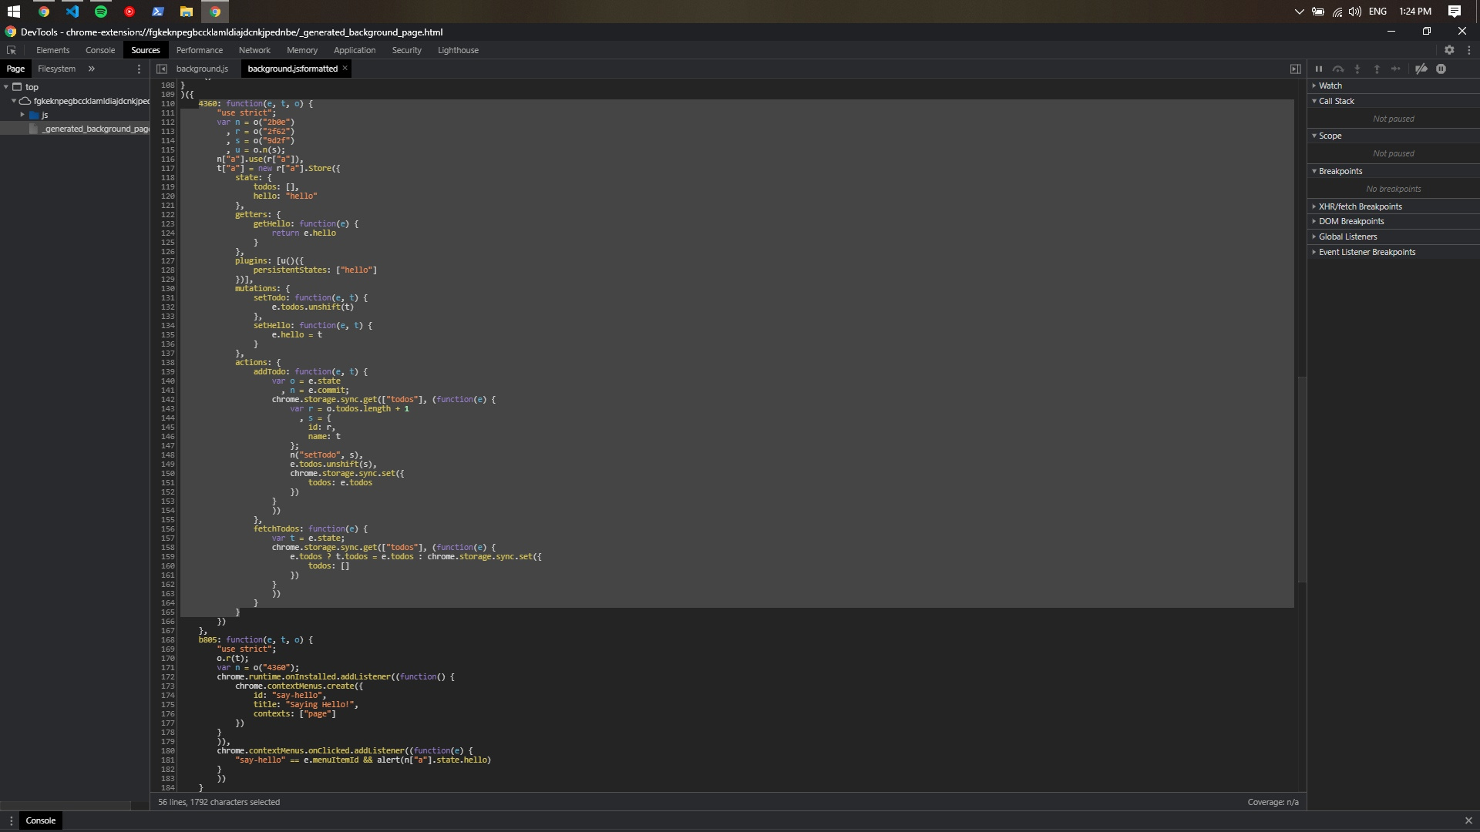1480x832 pixels.
Task: Click '56 lines, 1792 characters selected' status
Action: (219, 802)
